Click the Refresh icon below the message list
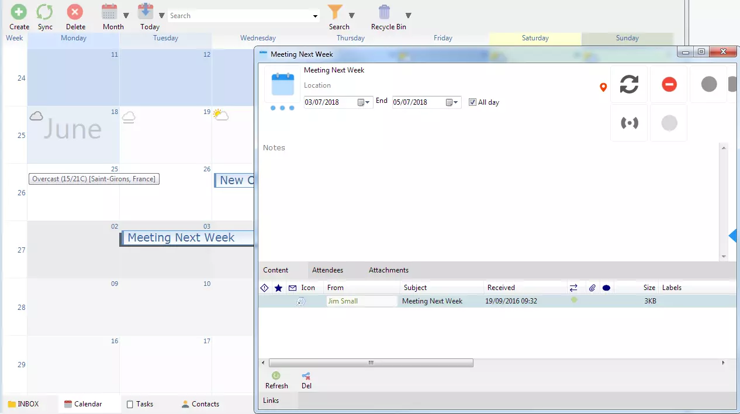This screenshot has height=414, width=740. click(x=276, y=376)
